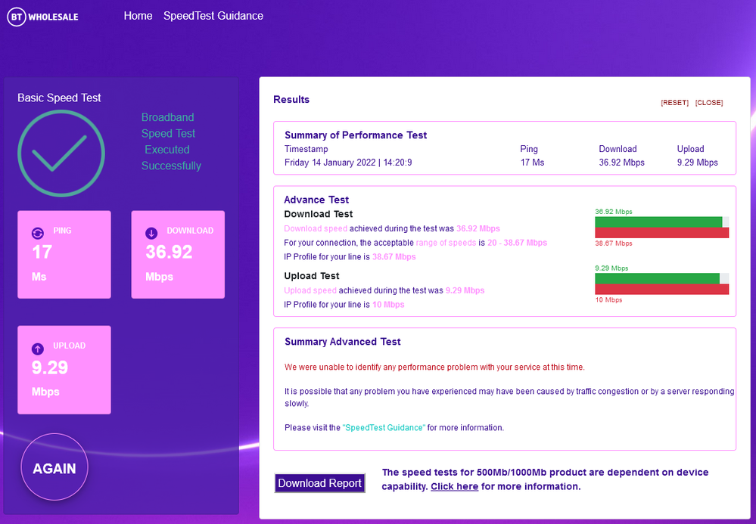This screenshot has height=524, width=756.
Task: Select the pink PING stats card
Action: click(x=64, y=255)
